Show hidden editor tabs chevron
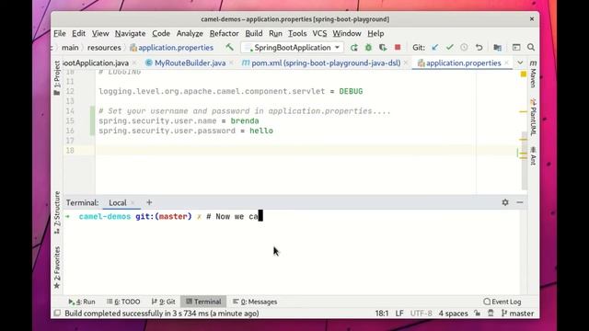 (x=520, y=63)
